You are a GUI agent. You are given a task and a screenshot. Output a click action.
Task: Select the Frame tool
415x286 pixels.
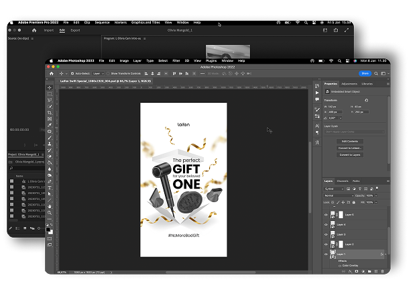(50, 119)
